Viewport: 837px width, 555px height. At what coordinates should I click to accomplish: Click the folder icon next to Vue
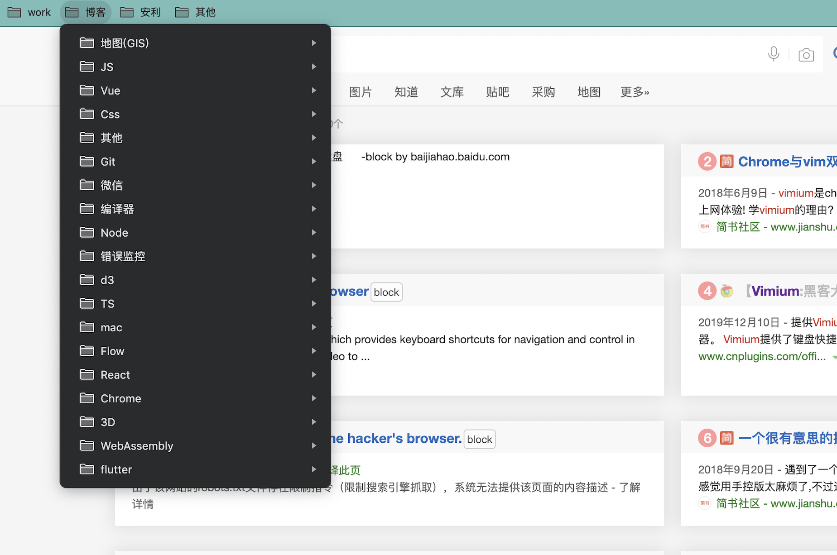(87, 91)
